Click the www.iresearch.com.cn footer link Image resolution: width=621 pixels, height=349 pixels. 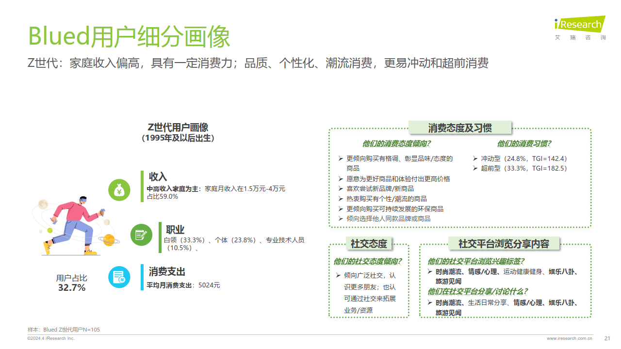pyautogui.click(x=570, y=338)
